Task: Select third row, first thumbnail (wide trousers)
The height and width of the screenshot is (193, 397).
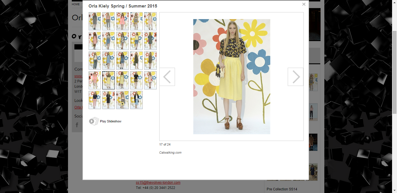Action: pyautogui.click(x=95, y=60)
